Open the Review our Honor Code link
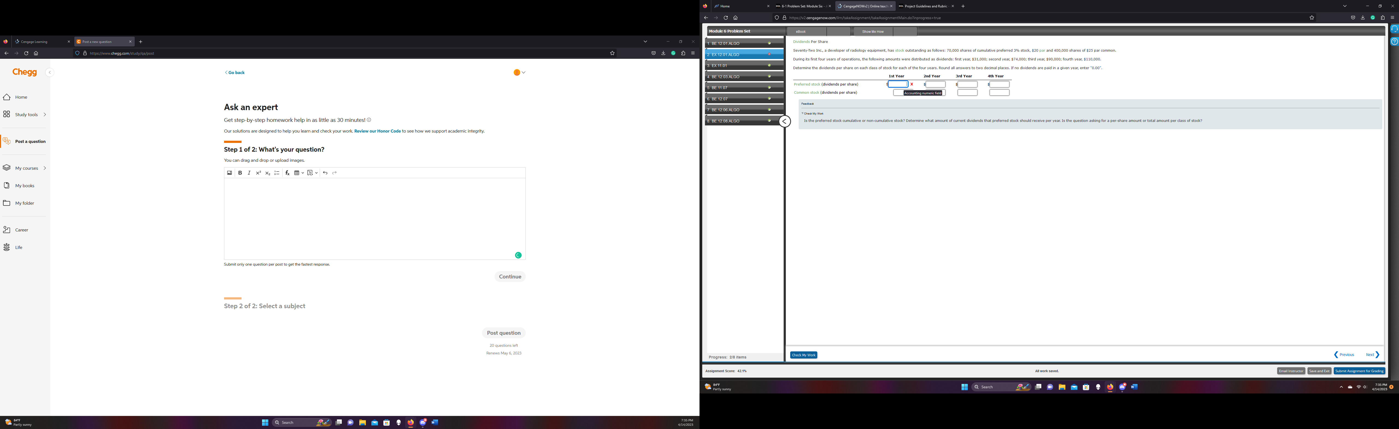Screen dimensions: 1399x429 (377, 131)
